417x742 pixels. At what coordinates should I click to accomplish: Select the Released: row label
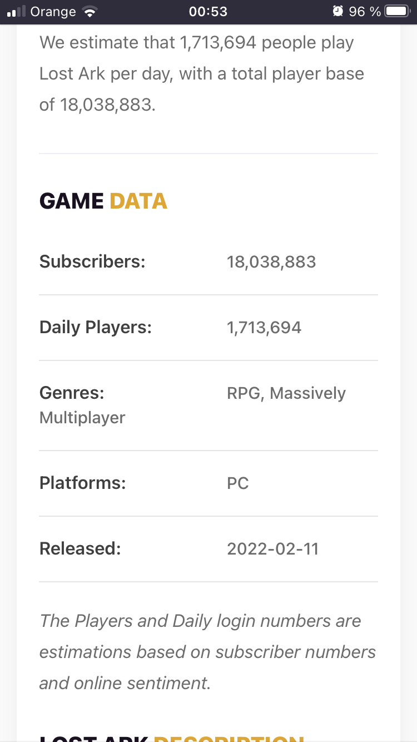[x=80, y=548]
